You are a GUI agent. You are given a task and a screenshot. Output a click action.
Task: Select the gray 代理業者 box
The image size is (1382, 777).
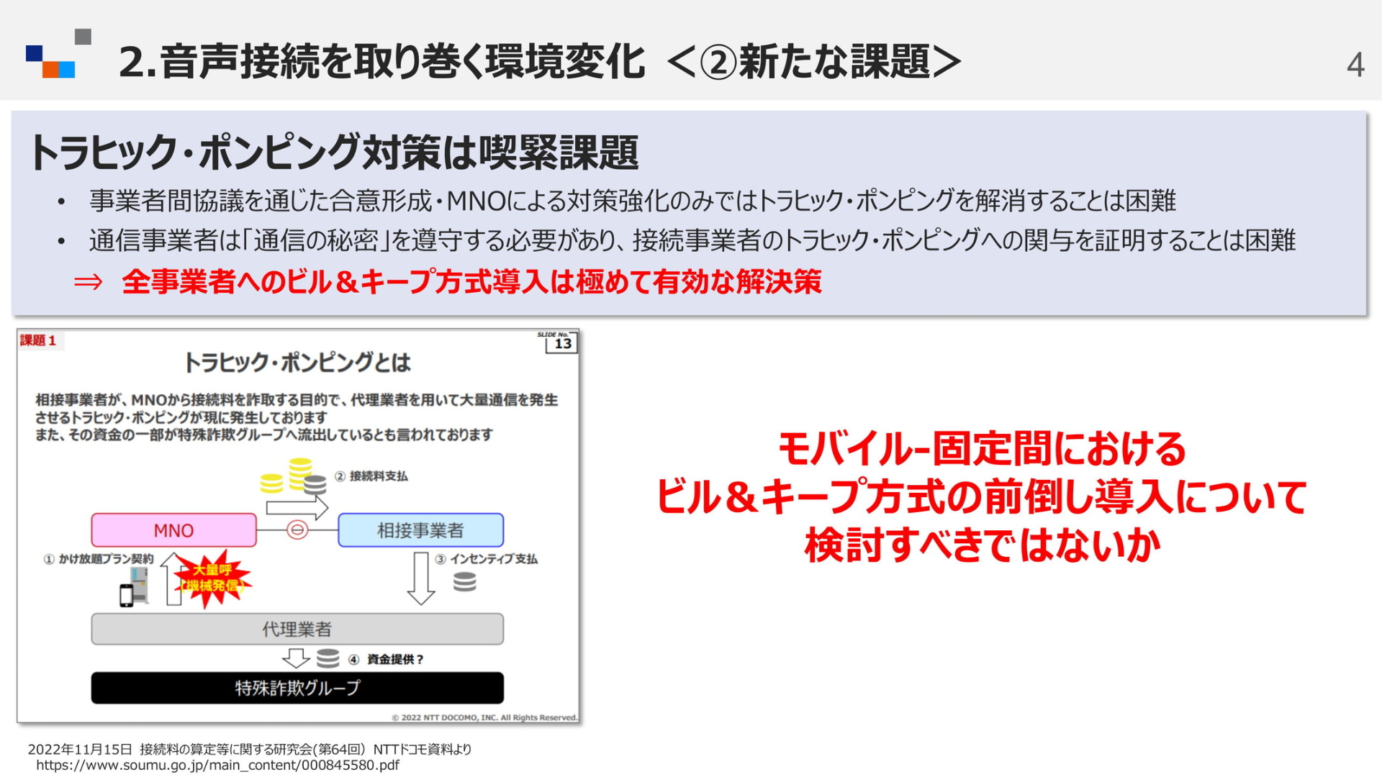point(297,630)
